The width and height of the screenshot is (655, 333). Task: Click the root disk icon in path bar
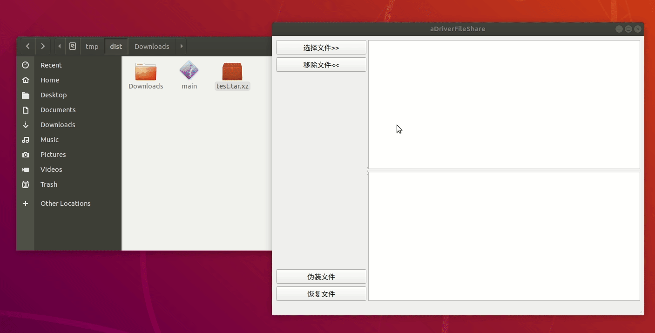(x=73, y=46)
